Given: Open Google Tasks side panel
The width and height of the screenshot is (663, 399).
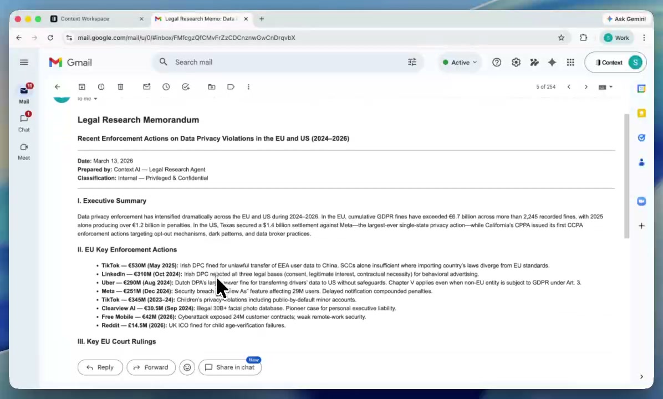Looking at the screenshot, I should pos(641,137).
